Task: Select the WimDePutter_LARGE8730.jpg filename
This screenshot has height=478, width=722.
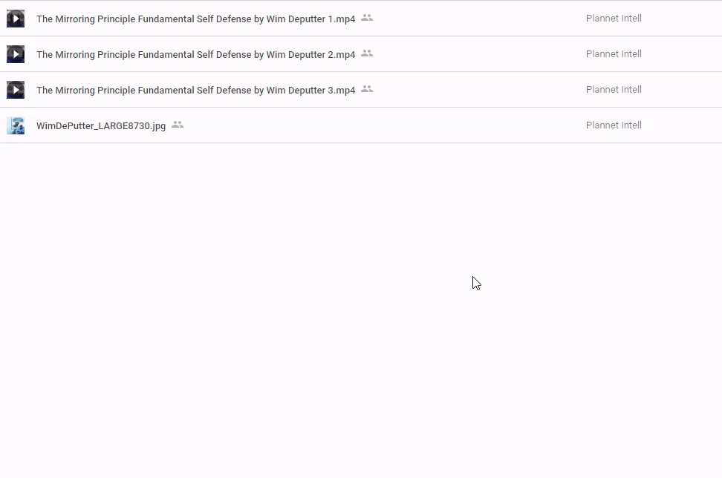Action: click(x=101, y=125)
